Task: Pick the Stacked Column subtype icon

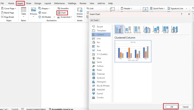Action: [128, 29]
